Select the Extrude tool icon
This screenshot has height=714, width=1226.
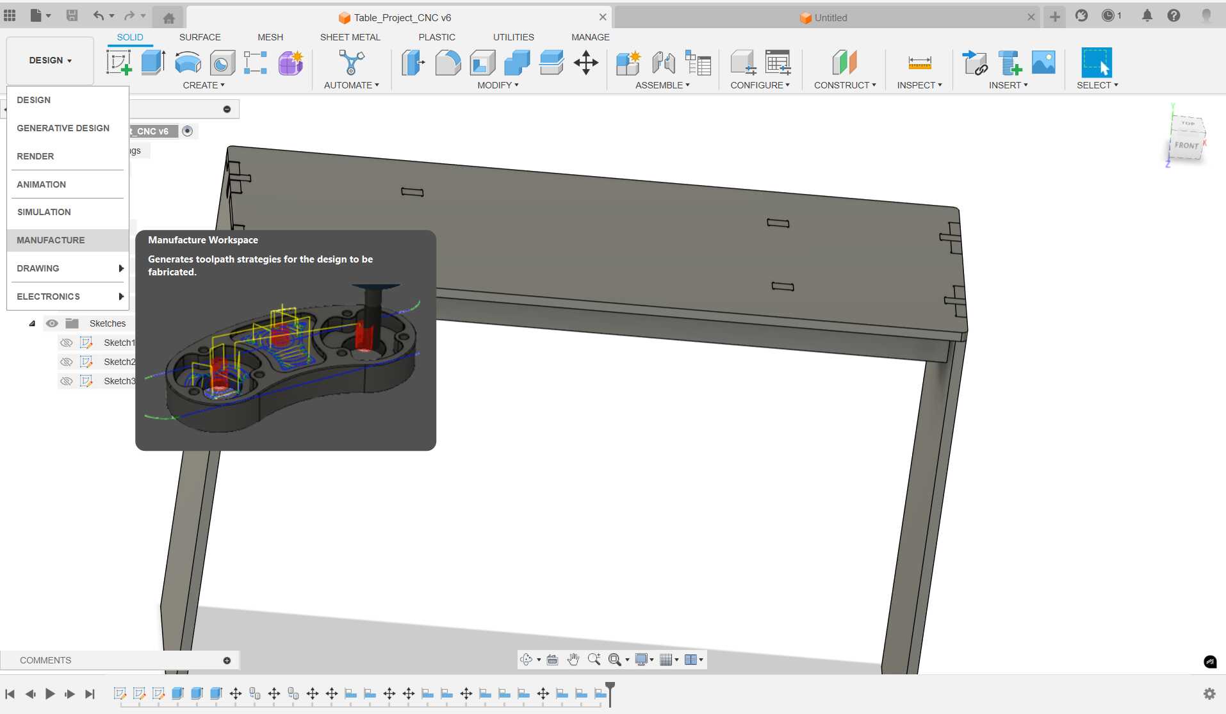(153, 63)
